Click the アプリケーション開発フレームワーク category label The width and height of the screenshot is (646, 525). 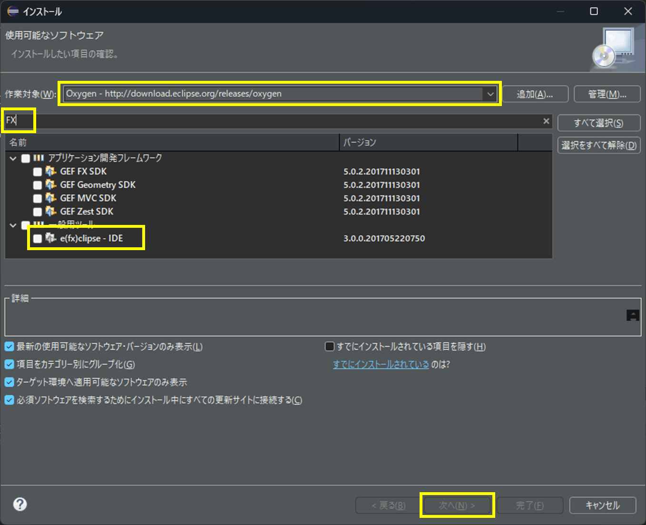pos(105,158)
